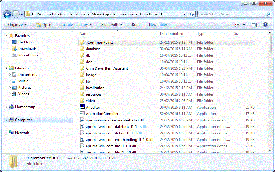Collapse the Favorites section
The width and height of the screenshot is (275, 172).
click(x=7, y=36)
